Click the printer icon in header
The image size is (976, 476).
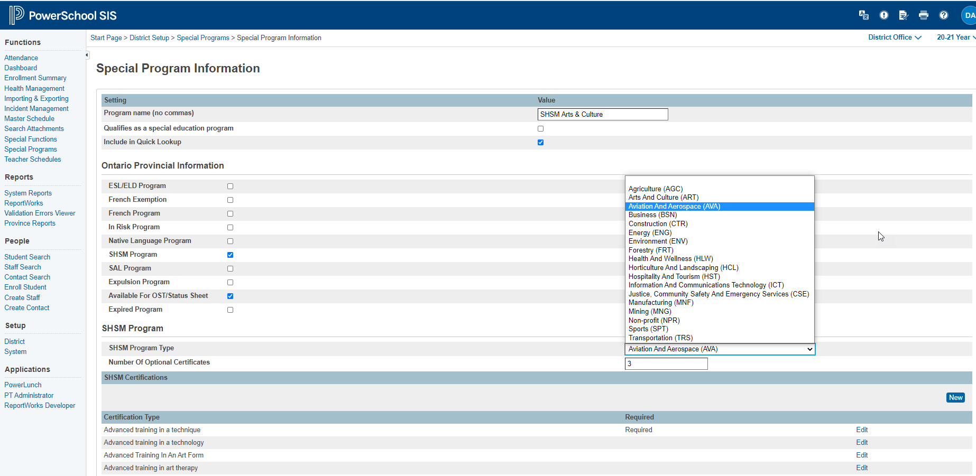[x=923, y=15]
